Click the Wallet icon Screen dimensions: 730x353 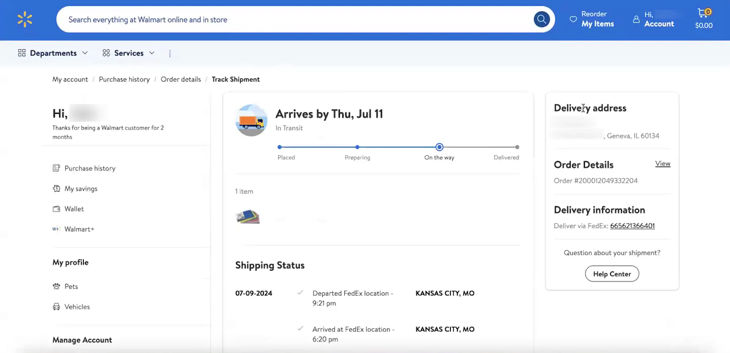click(x=56, y=209)
